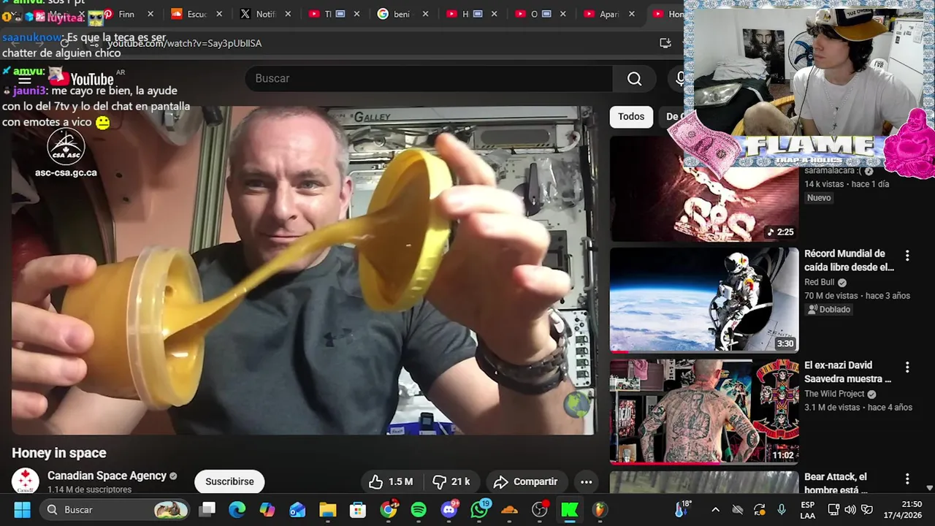Close the X 'Notif' tab

coord(288,14)
